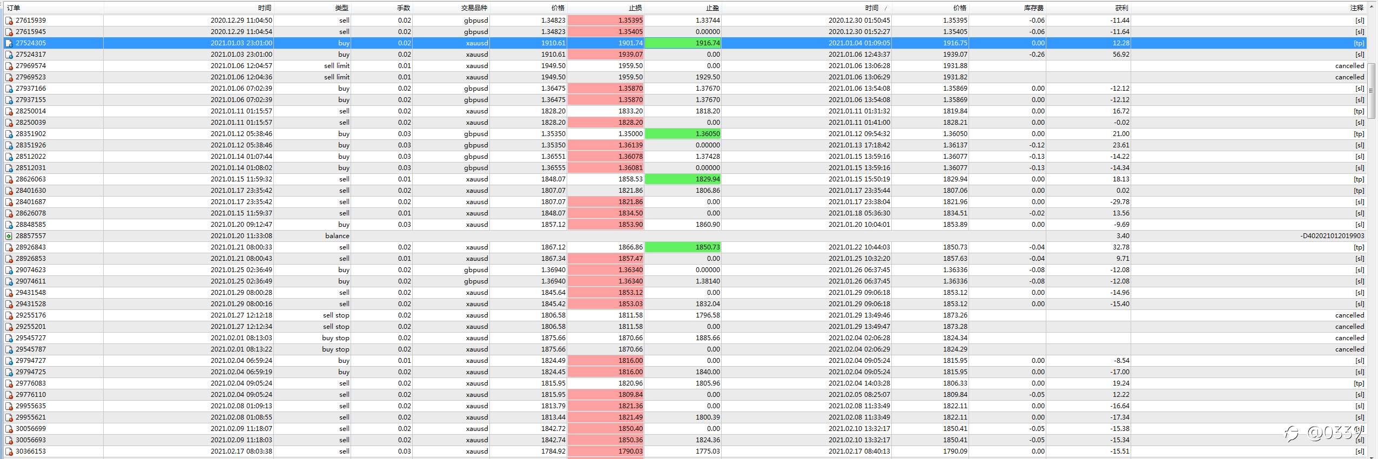Click the order icon for 28250039

[9, 123]
